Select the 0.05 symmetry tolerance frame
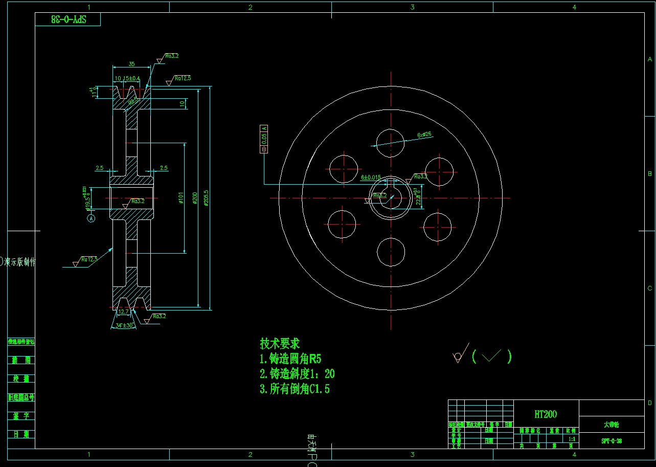Image resolution: width=656 pixels, height=467 pixels. (264, 139)
